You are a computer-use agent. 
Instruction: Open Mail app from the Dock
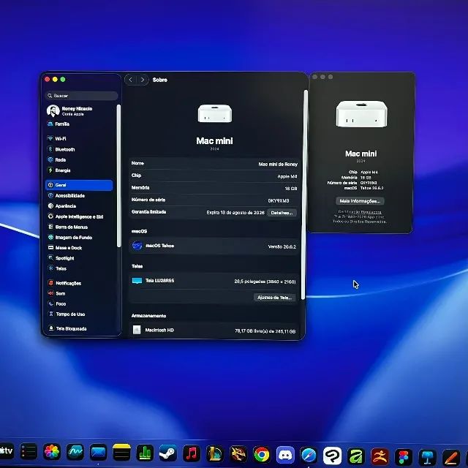[98, 452]
